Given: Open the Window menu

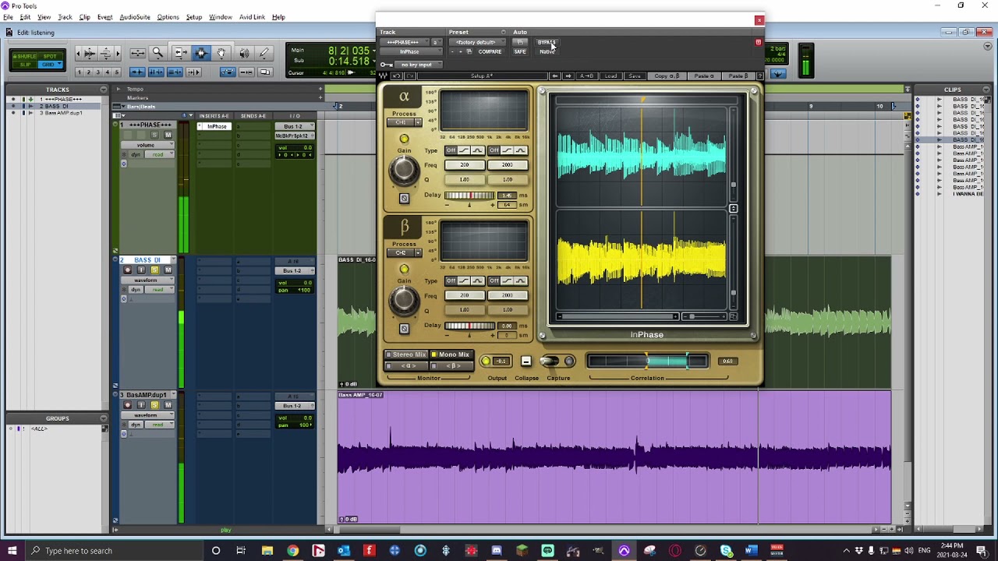Looking at the screenshot, I should [x=221, y=17].
